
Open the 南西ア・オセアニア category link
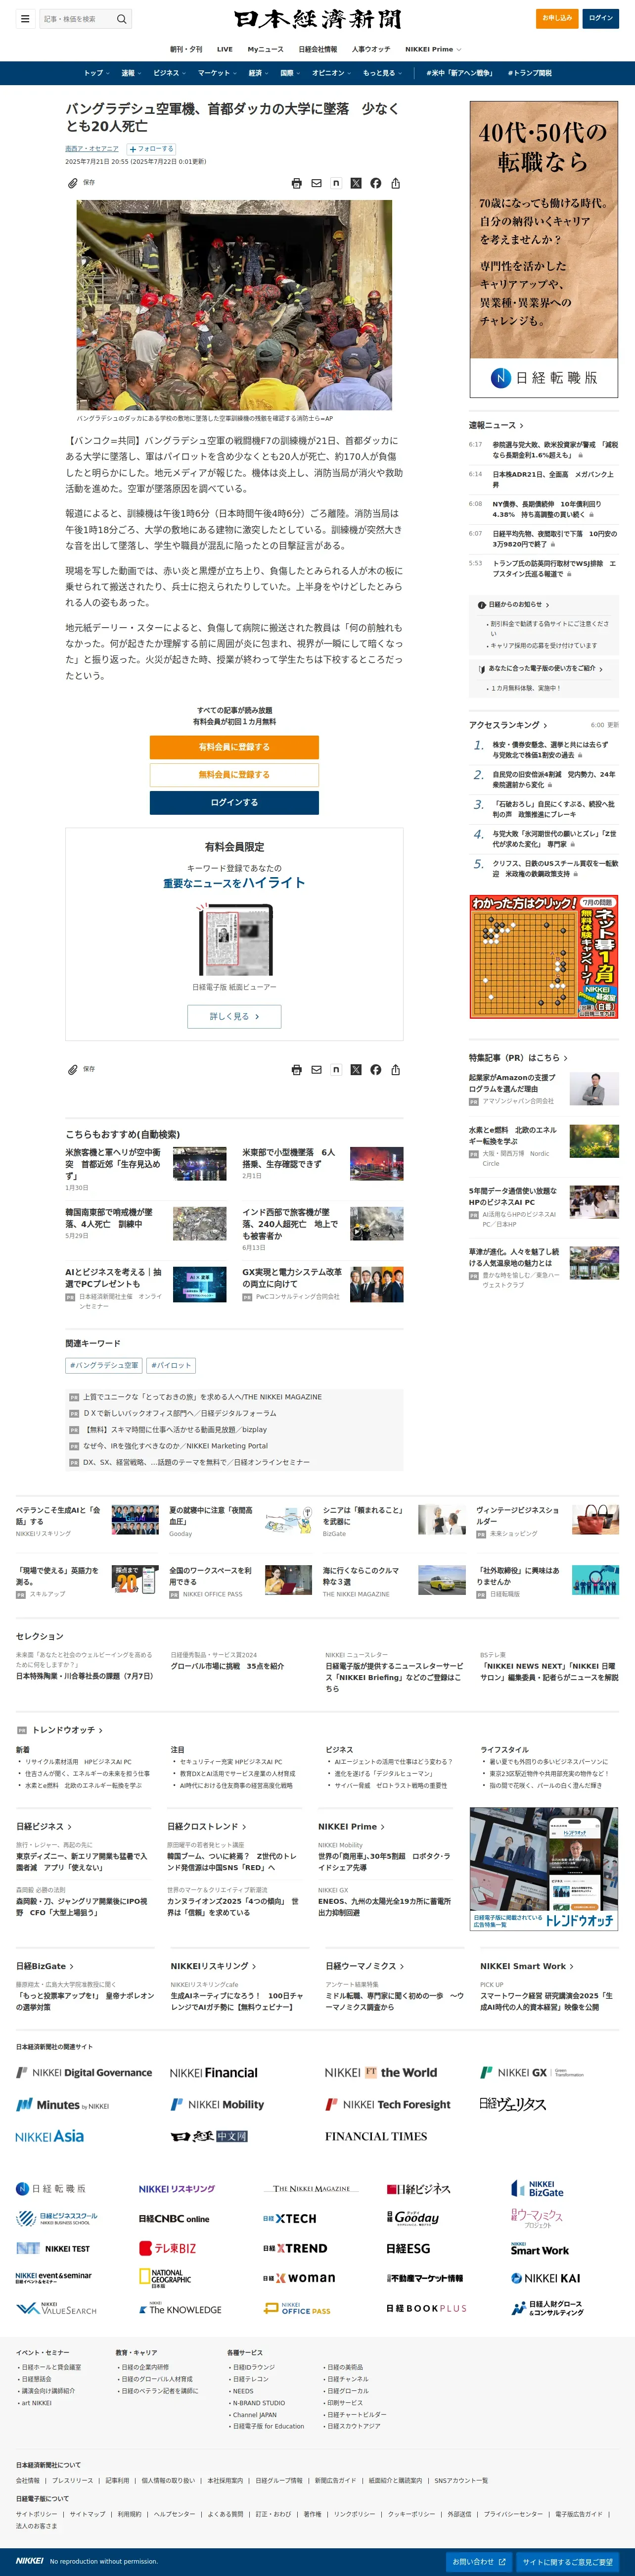click(x=92, y=148)
